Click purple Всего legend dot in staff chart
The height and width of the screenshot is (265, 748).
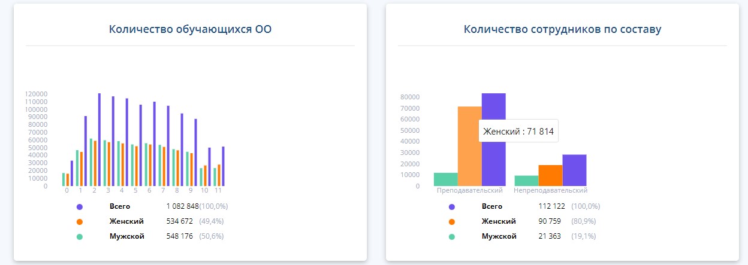click(x=452, y=206)
